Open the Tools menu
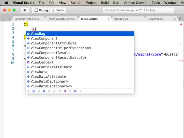The width and height of the screenshot is (184, 138). [156, 3]
